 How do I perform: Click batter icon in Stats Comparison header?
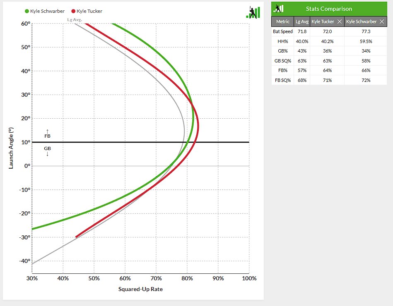(x=279, y=9)
